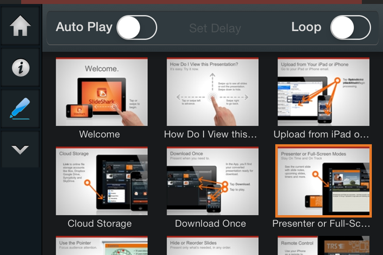This screenshot has height=255, width=383.
Task: Click the 'Presenter or Full-Sc…' caption
Action: click(321, 223)
